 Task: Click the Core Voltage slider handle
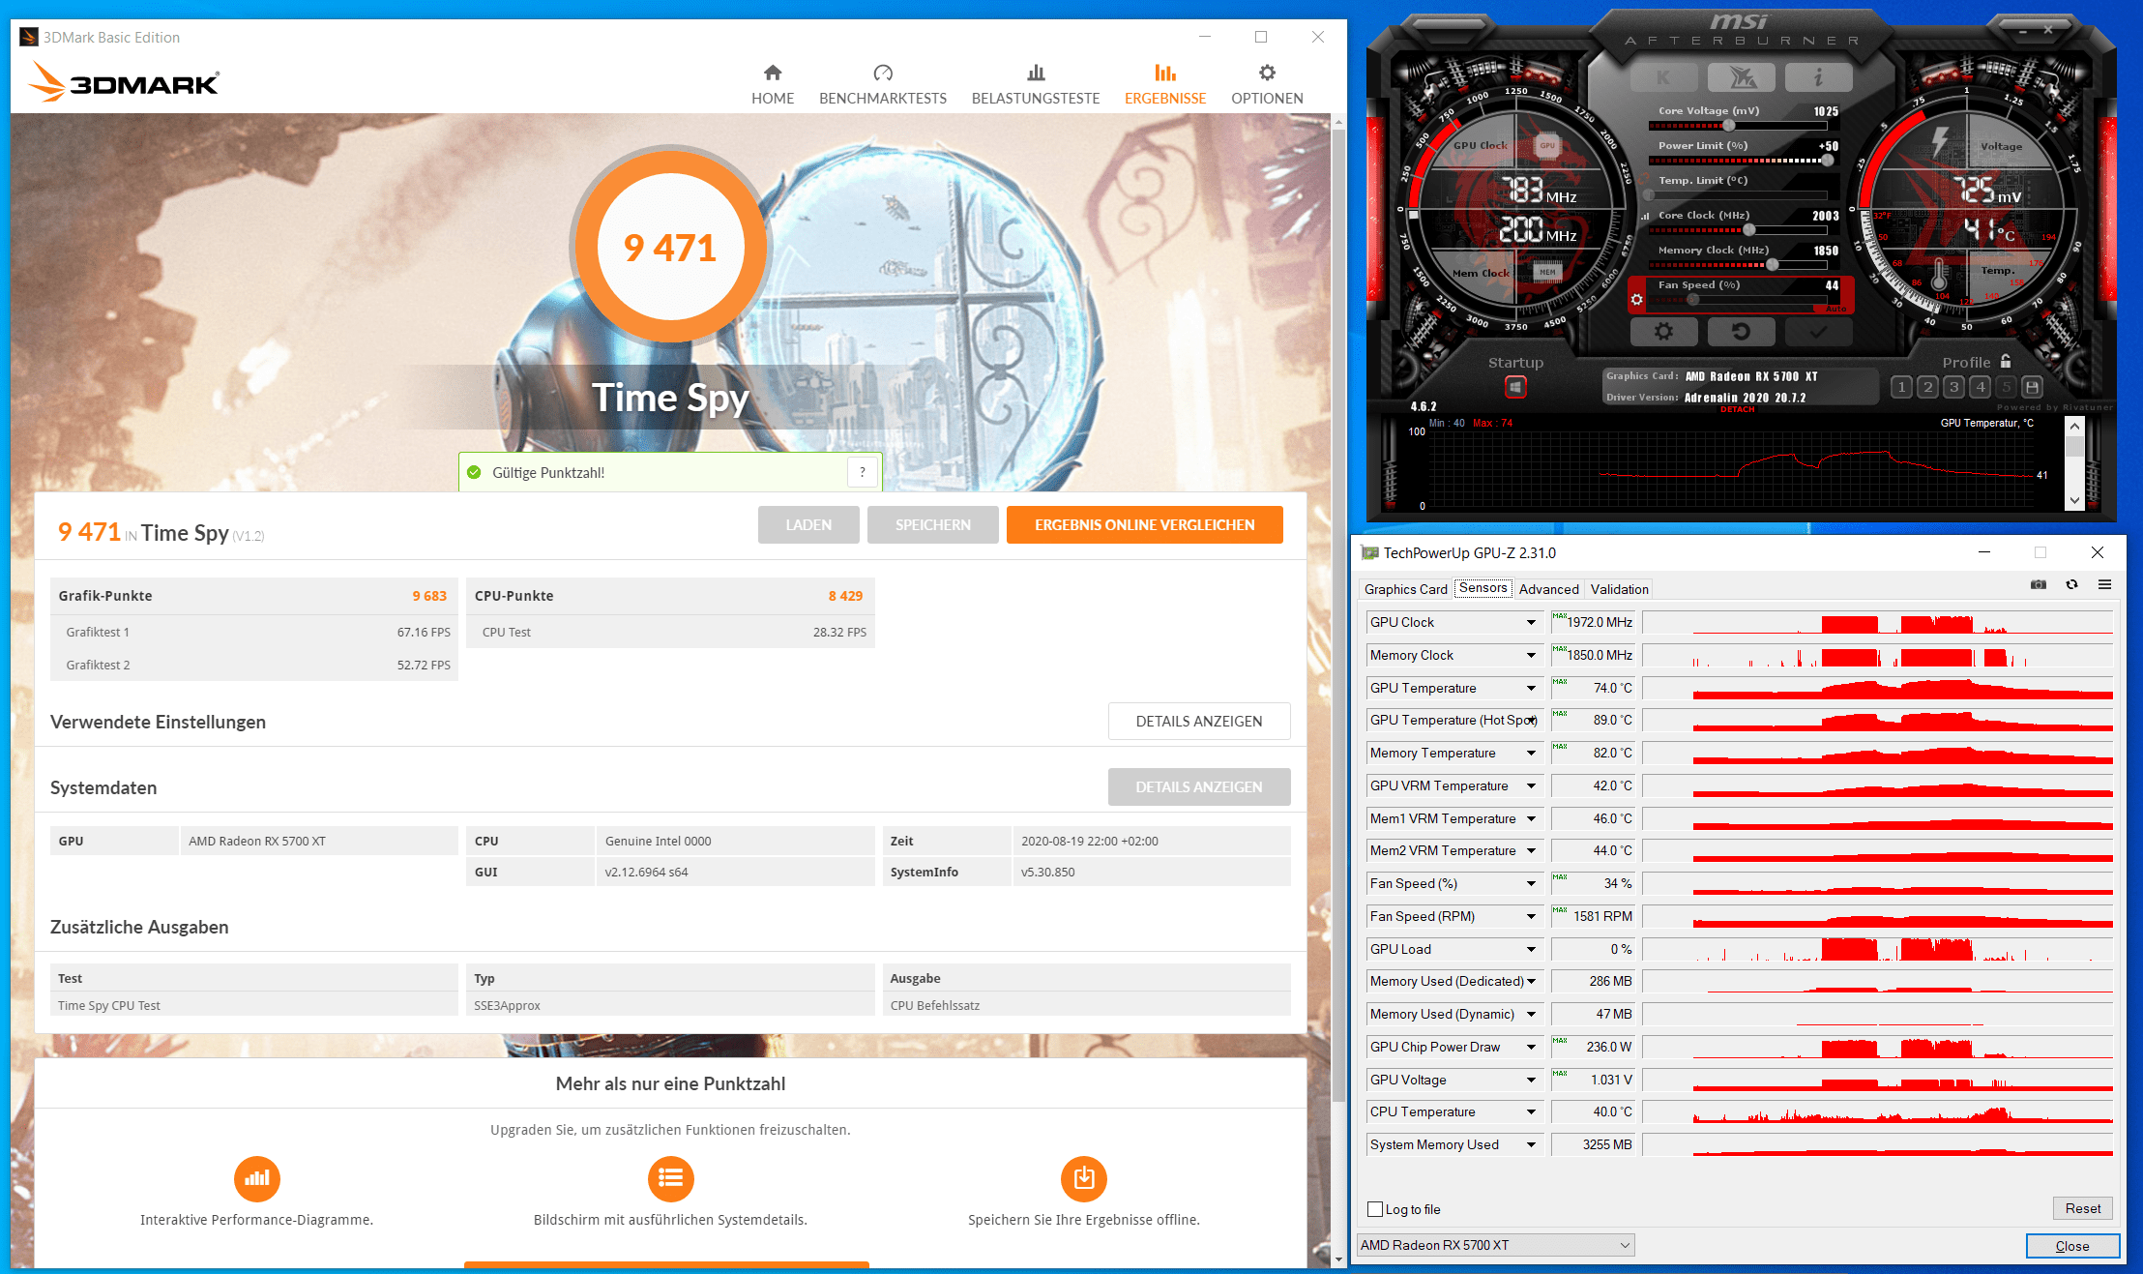(1728, 125)
